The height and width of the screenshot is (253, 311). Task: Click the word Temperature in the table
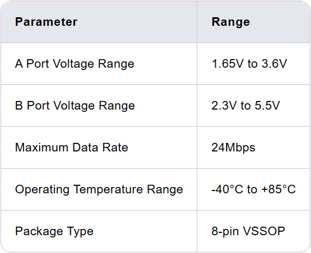point(108,190)
